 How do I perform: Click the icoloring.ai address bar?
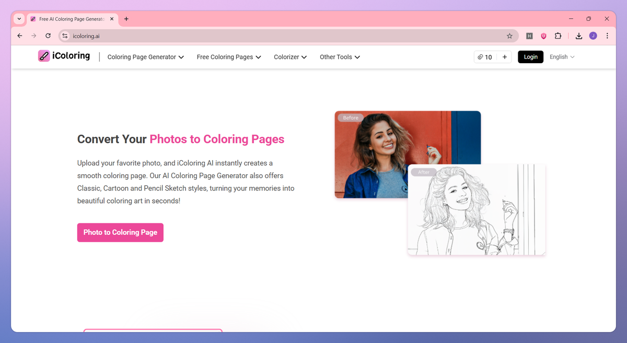pyautogui.click(x=287, y=36)
